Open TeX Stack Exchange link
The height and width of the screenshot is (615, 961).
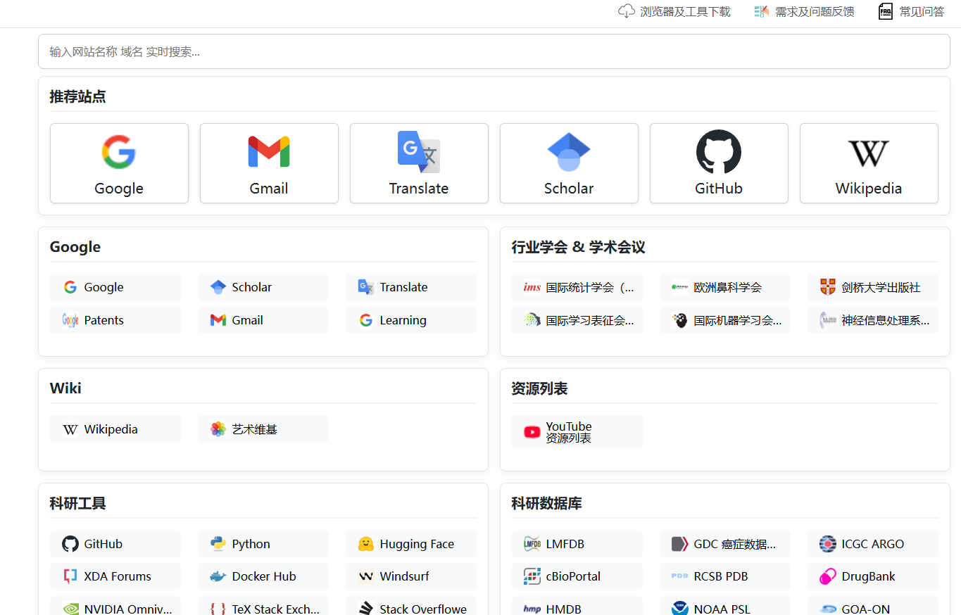pyautogui.click(x=263, y=606)
